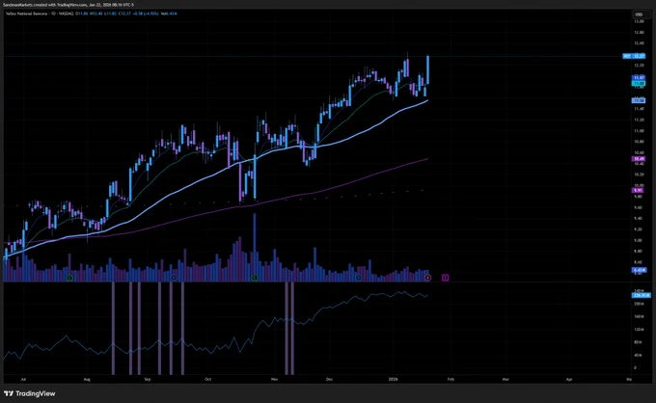Image resolution: width=656 pixels, height=403 pixels.
Task: Click the Dec label on time axis
Action: 330,380
